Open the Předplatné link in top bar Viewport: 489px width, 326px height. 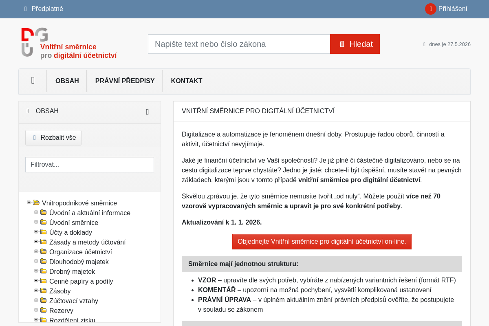coord(44,9)
